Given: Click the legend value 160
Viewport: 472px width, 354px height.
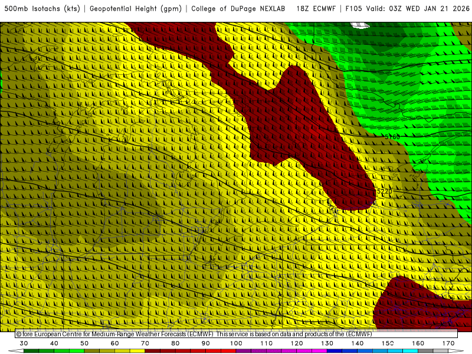Looking at the screenshot, I should [418, 343].
